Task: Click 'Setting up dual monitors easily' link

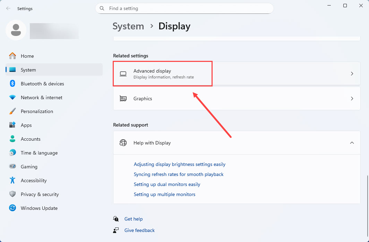Action: (167, 184)
